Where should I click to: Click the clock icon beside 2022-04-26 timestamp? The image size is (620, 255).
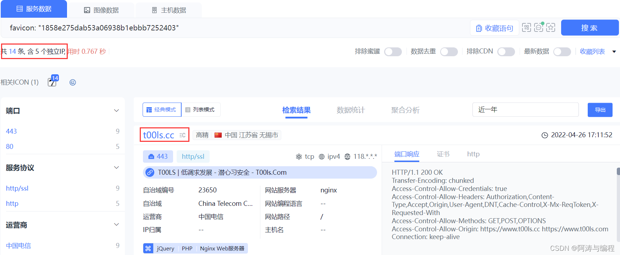(x=545, y=135)
